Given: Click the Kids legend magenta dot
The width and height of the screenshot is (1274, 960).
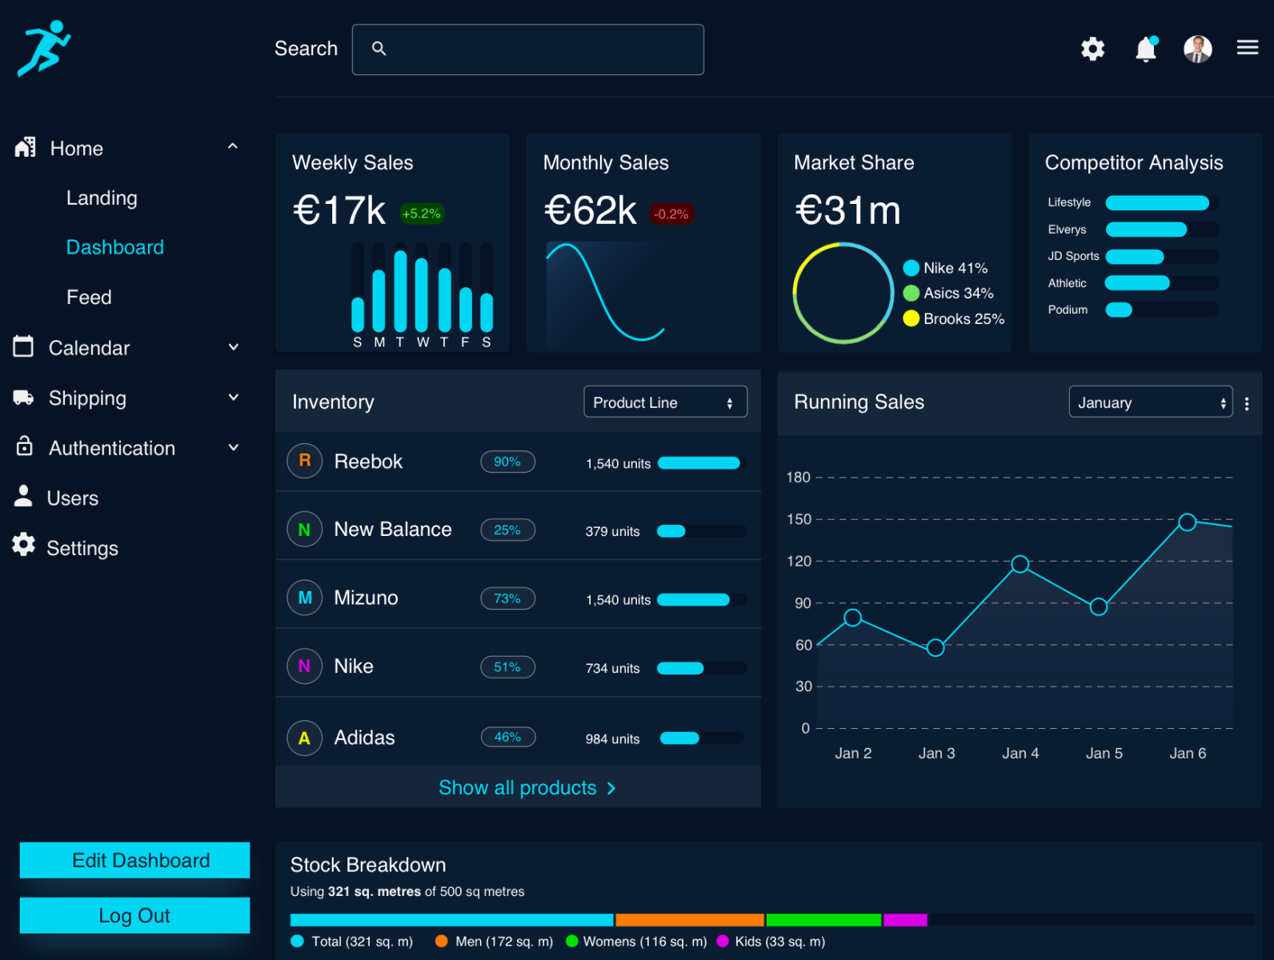Looking at the screenshot, I should click(723, 942).
